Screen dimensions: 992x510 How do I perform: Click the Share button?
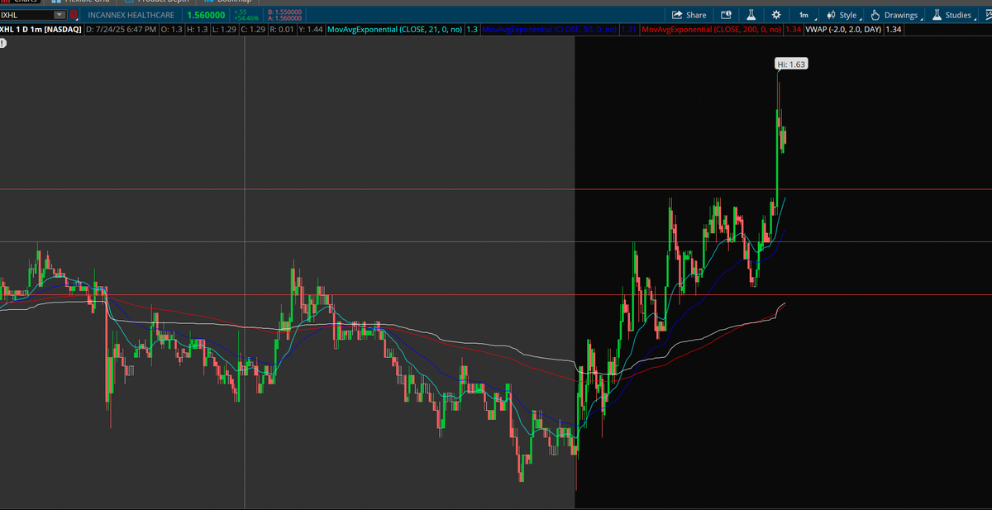pyautogui.click(x=689, y=15)
